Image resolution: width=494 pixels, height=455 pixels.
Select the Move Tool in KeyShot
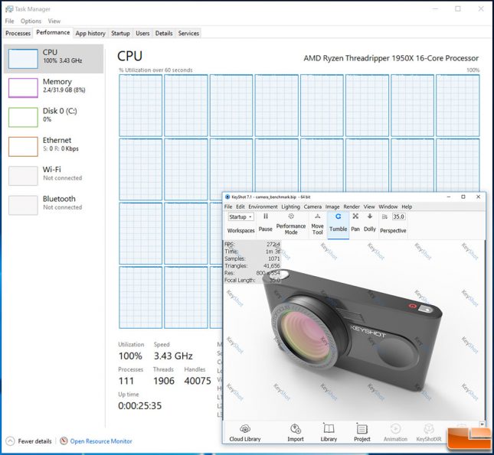pos(317,224)
